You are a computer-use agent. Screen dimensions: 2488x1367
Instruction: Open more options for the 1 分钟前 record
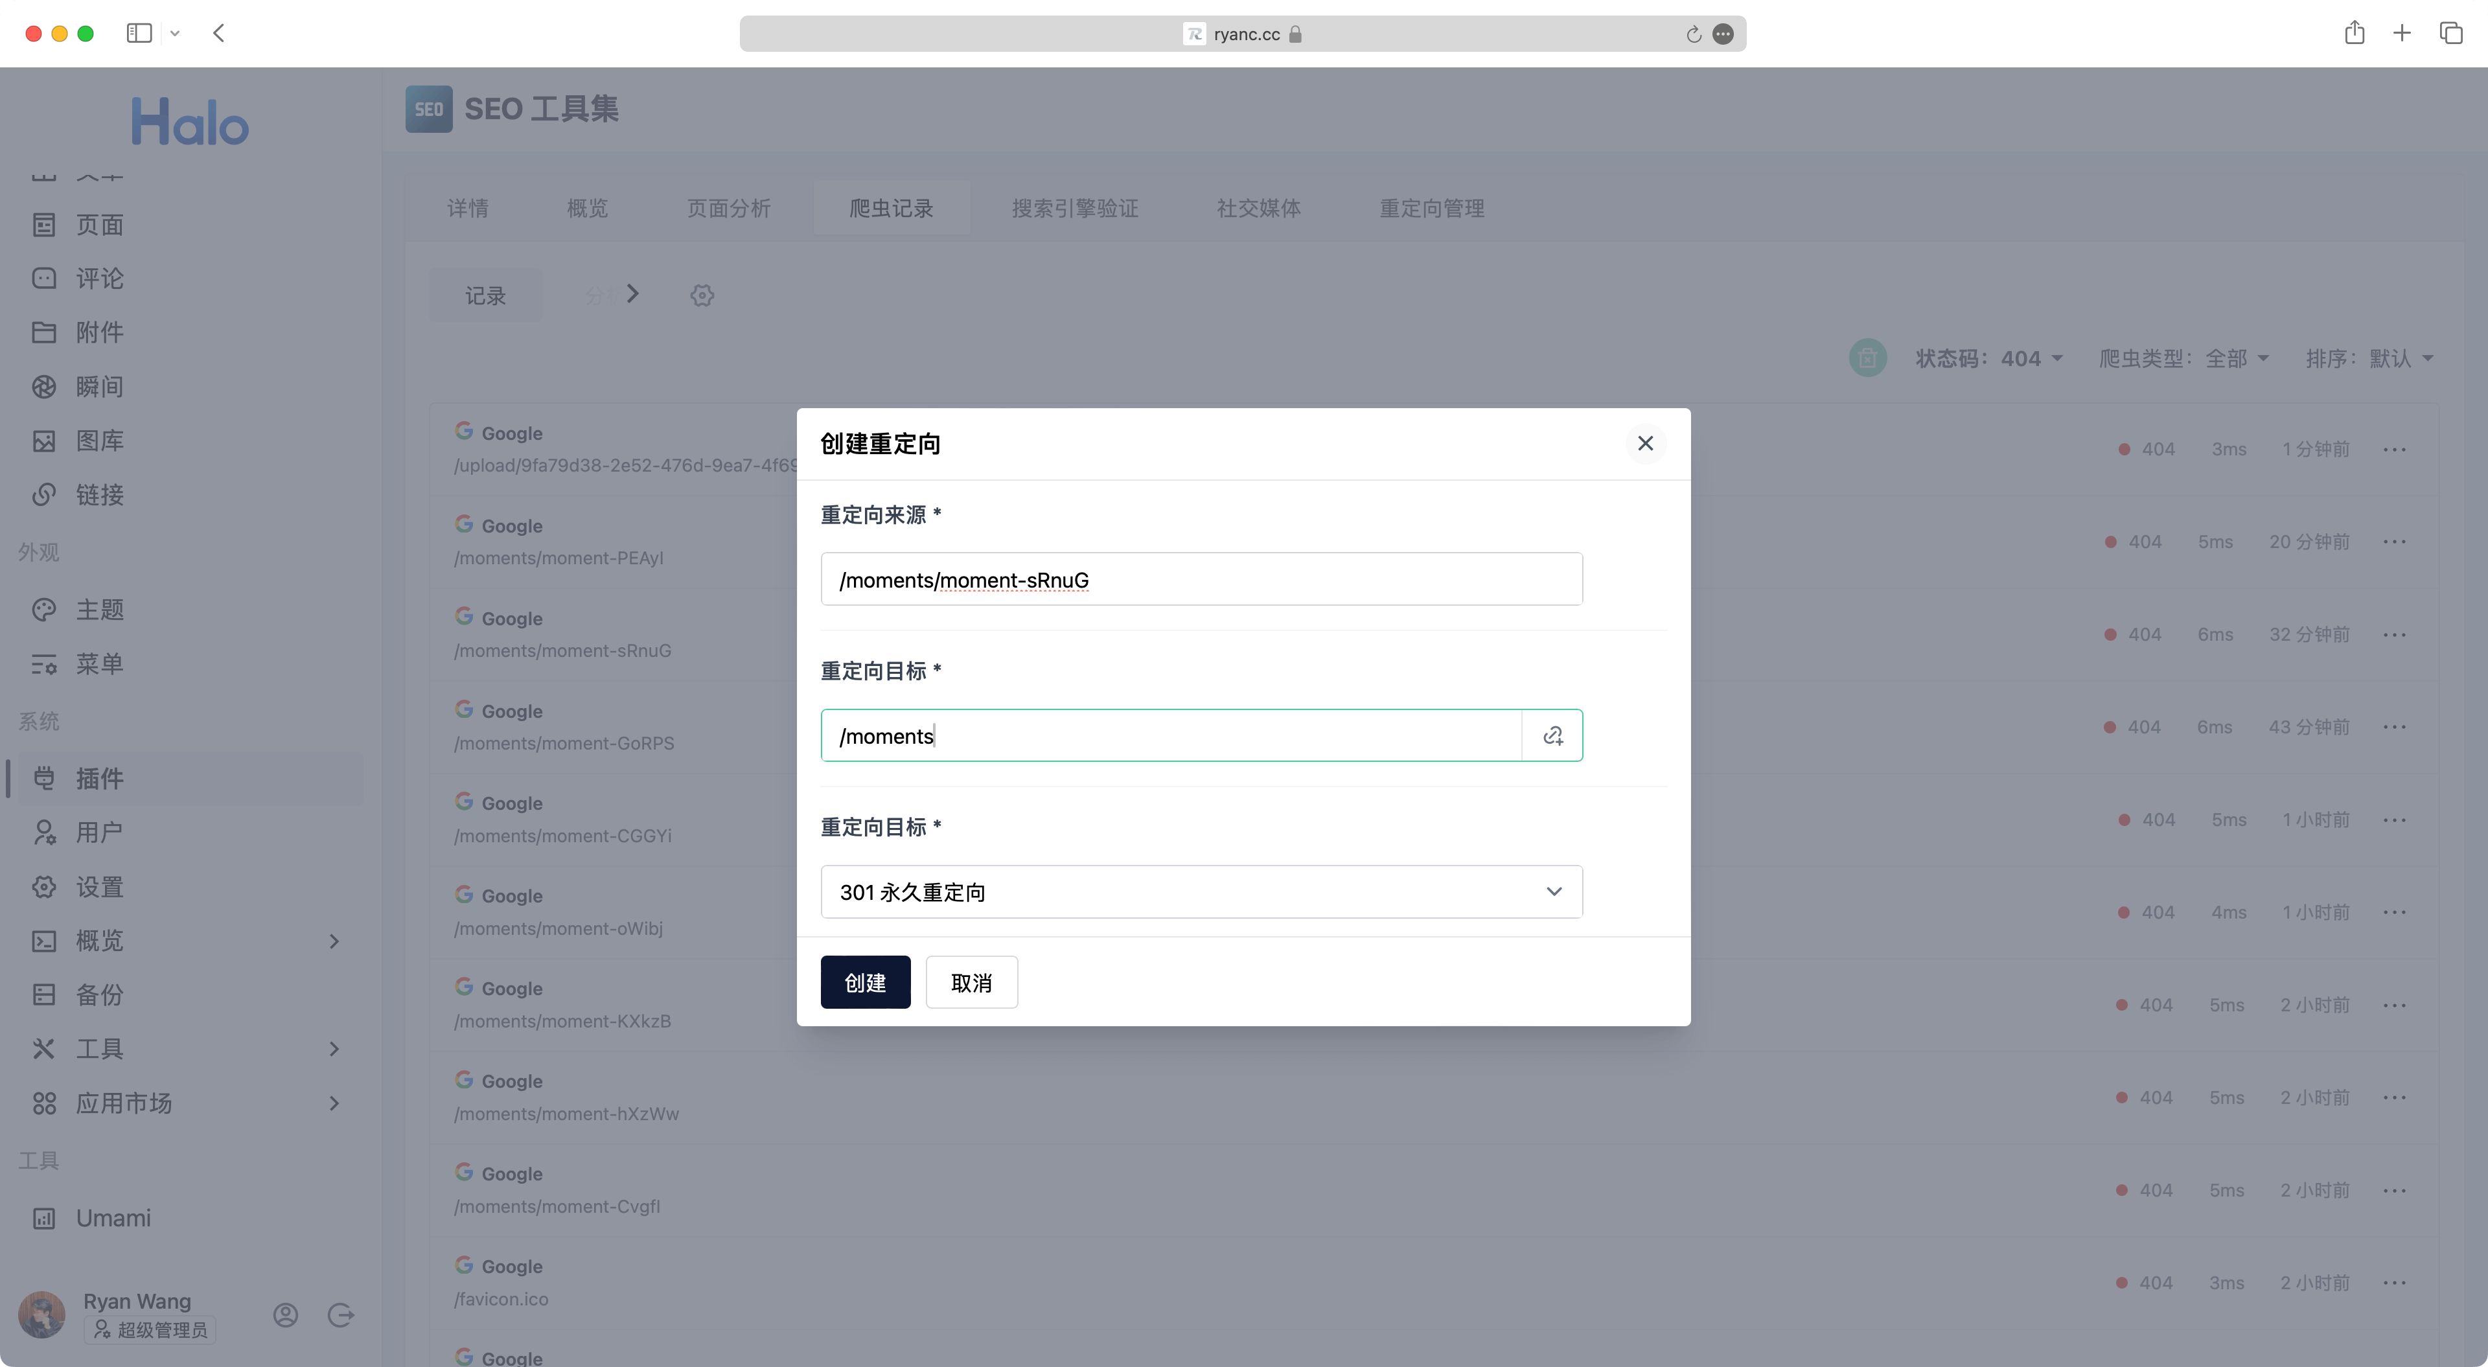tap(2394, 449)
